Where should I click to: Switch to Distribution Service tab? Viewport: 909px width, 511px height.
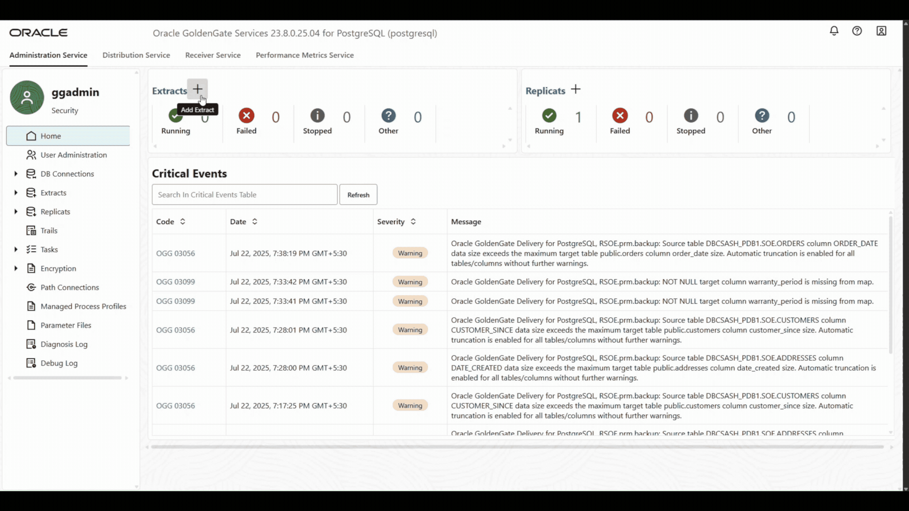click(136, 55)
